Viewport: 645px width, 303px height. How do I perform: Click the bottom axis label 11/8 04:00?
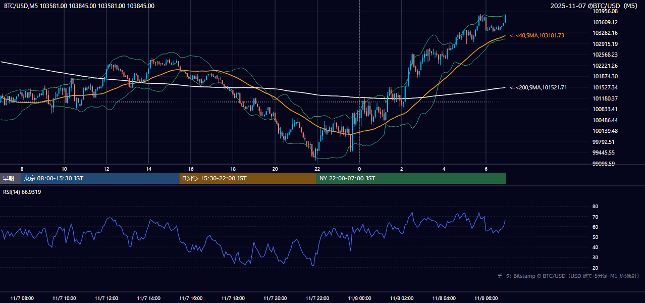[x=444, y=298]
